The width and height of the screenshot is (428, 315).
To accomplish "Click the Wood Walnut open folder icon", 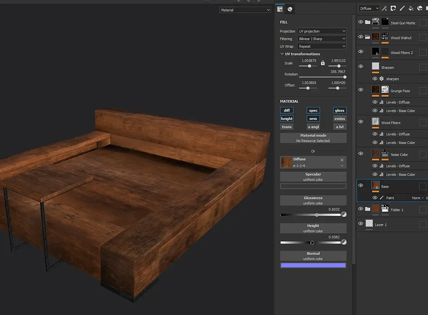I will tap(367, 37).
